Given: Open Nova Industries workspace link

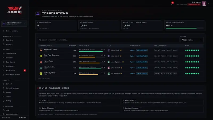Looking at the screenshot, I should point(133,68).
